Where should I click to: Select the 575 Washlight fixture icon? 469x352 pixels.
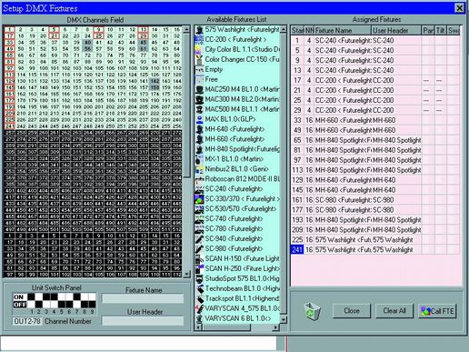pos(199,30)
